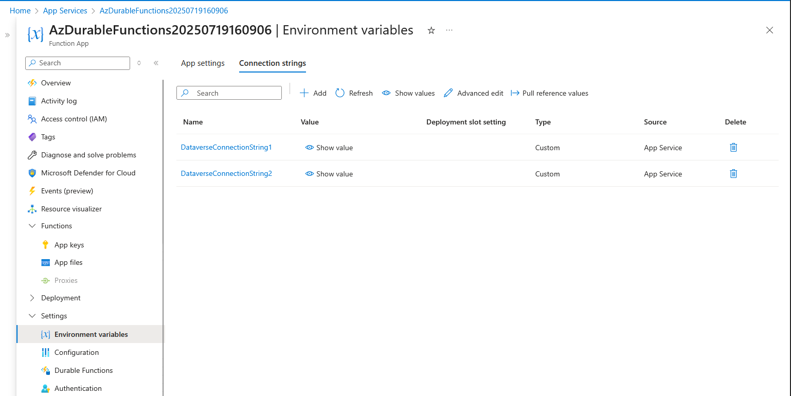Open Diagnose and solve problems
This screenshot has height=396, width=791.
point(88,155)
